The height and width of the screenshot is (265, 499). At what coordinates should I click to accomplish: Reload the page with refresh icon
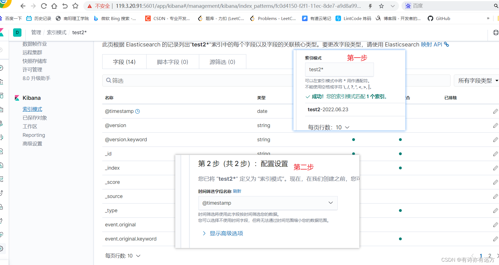(44, 6)
